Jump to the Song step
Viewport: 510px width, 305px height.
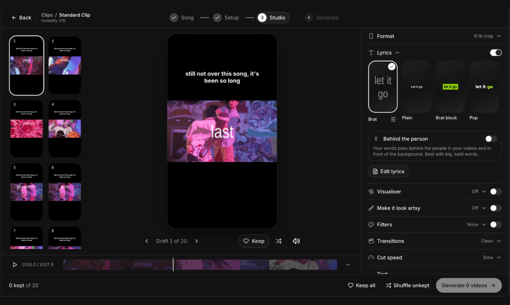[x=182, y=18]
